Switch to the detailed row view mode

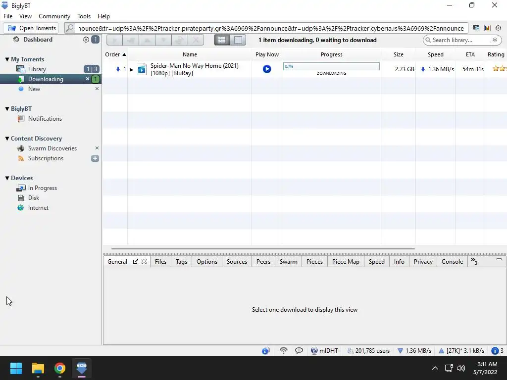click(222, 40)
